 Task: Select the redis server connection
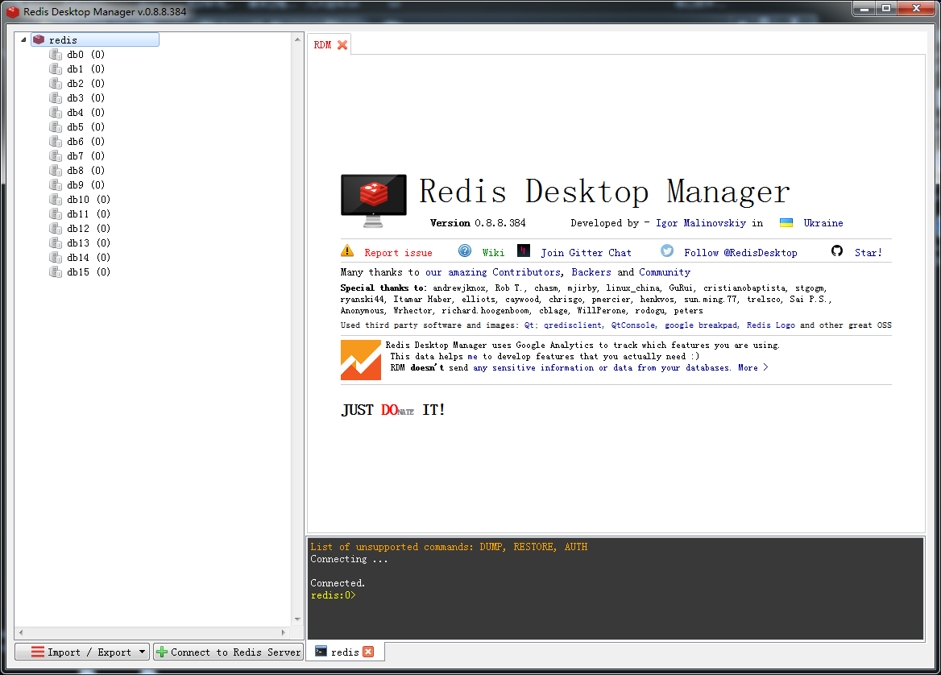click(x=95, y=39)
